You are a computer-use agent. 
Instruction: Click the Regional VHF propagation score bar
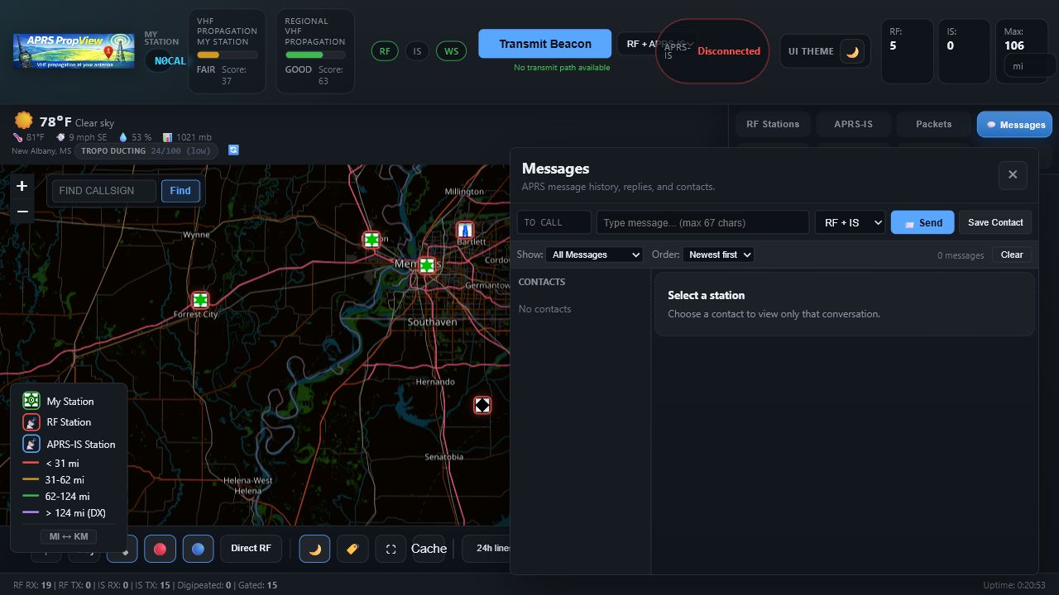tap(314, 55)
